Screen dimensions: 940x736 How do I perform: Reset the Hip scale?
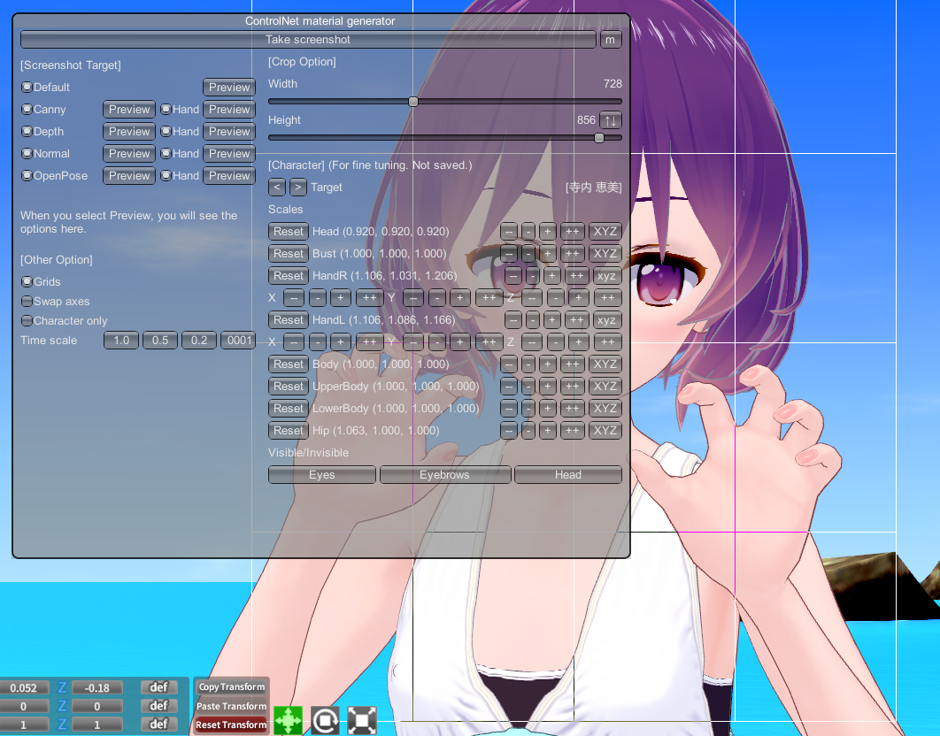(x=289, y=430)
